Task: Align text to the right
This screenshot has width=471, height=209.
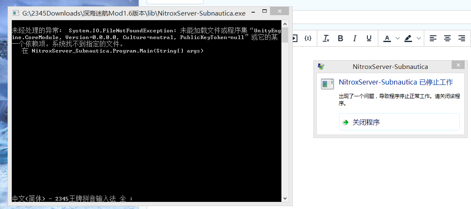Action: [x=462, y=38]
